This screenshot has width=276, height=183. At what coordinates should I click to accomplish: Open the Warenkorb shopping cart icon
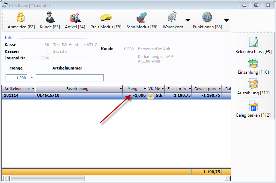coord(172,17)
